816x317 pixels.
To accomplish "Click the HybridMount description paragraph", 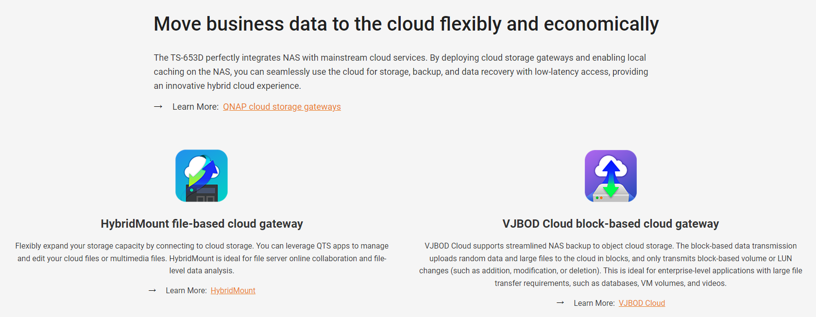I will pyautogui.click(x=202, y=258).
